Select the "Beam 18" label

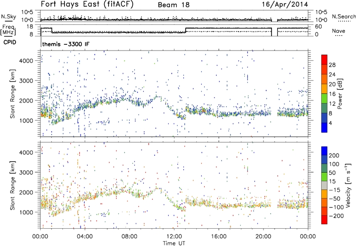point(174,5)
